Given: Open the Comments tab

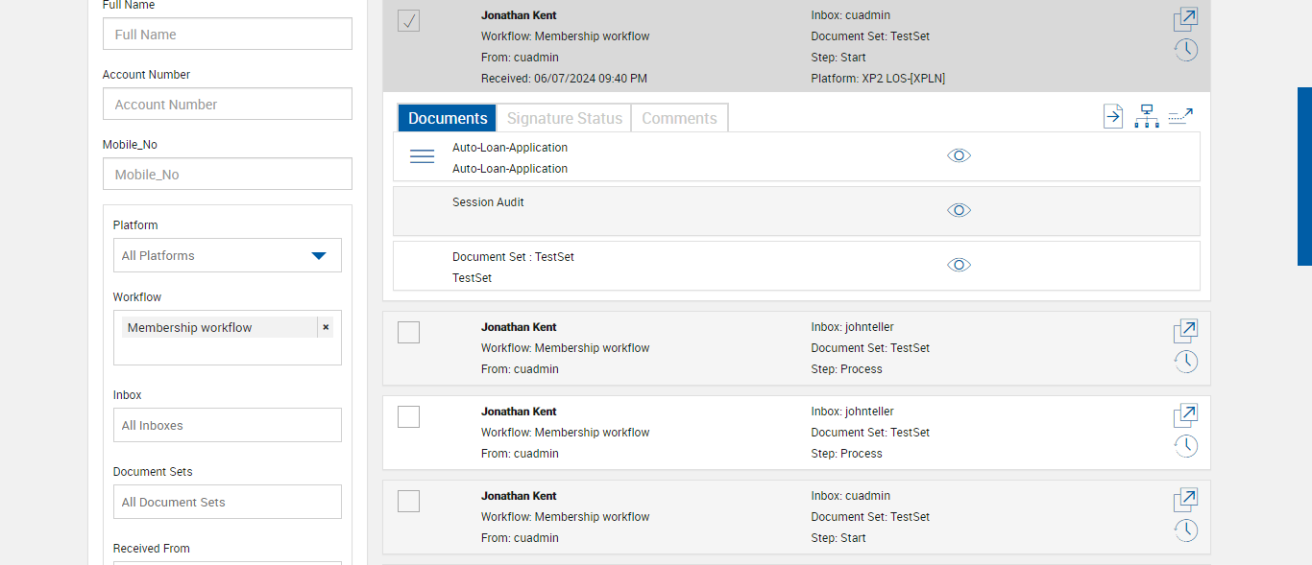Looking at the screenshot, I should 679,118.
